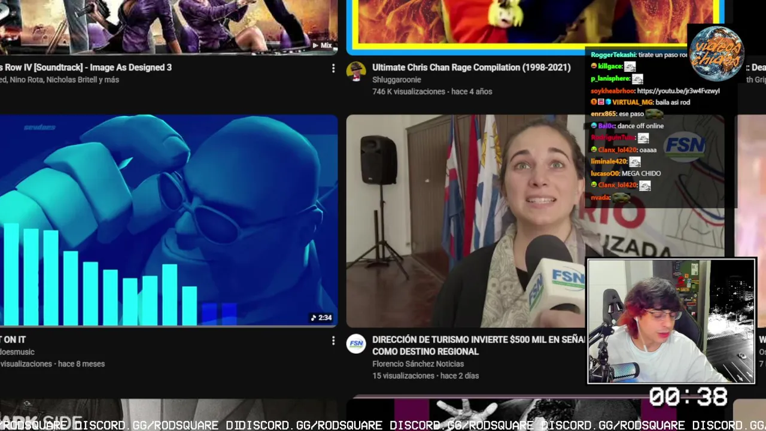
Task: Click the Mix badge on Saints Row thumbnail
Action: 322,45
